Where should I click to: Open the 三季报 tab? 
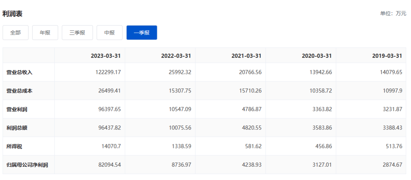77,33
